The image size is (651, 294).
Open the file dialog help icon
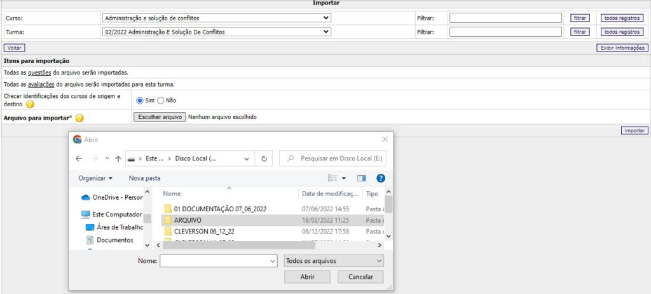[x=381, y=178]
